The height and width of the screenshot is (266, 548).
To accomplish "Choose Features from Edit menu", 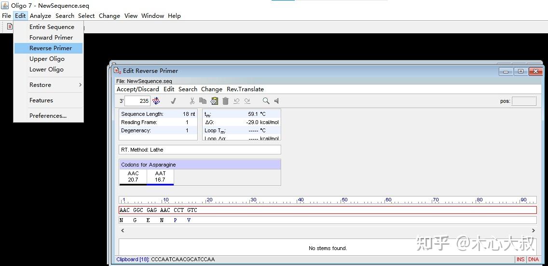I will (x=48, y=100).
